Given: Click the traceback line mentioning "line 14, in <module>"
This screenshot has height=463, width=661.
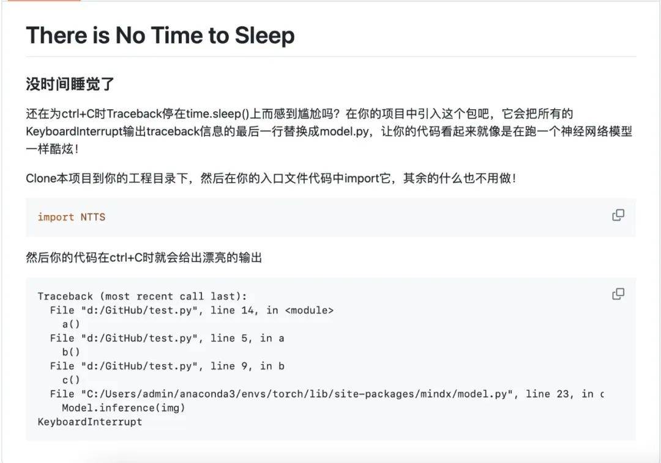Looking at the screenshot, I should (x=192, y=310).
